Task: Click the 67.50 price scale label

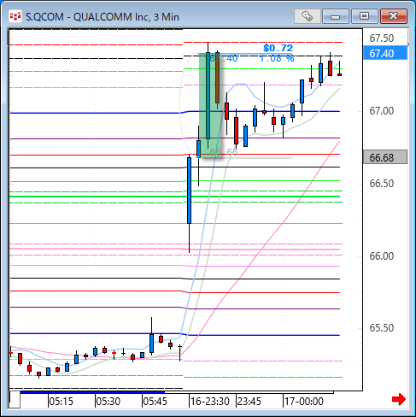Action: pos(382,38)
